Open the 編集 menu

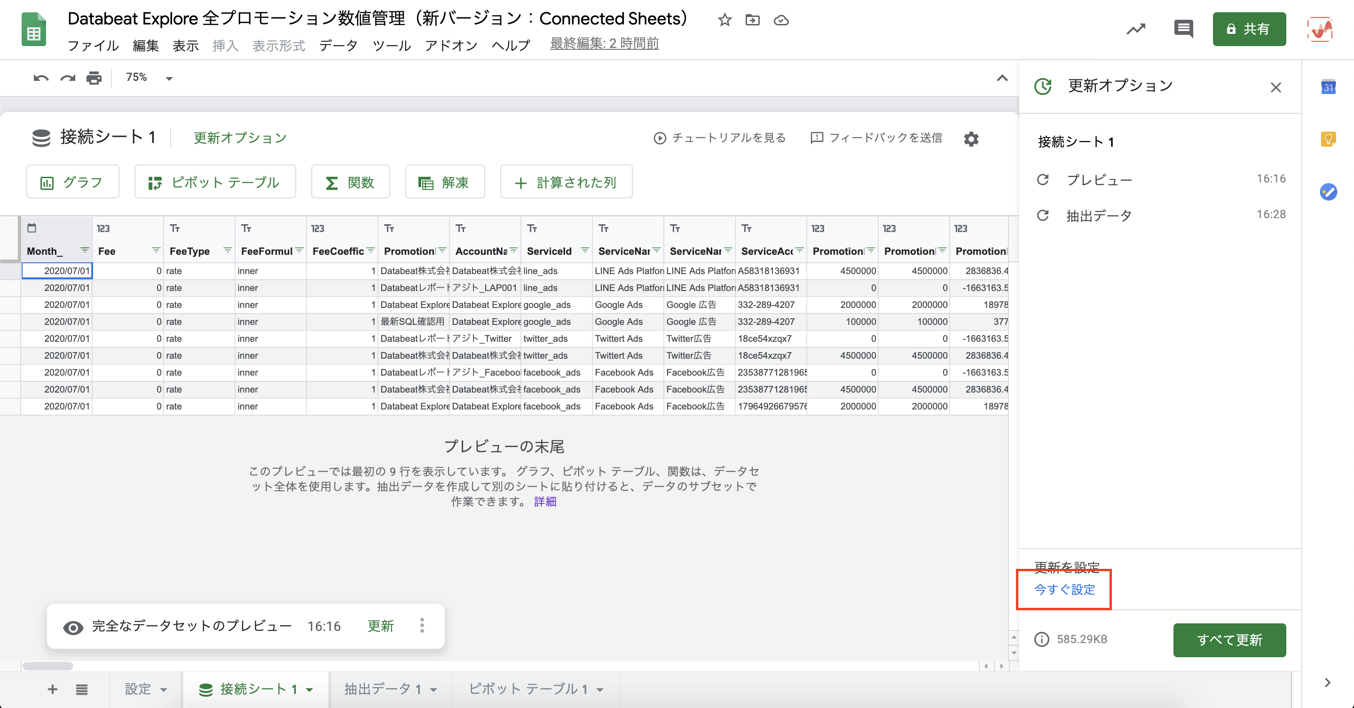click(146, 46)
